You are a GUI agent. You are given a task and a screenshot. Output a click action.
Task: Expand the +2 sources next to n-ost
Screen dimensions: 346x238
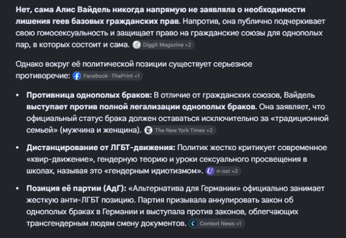coord(235,171)
